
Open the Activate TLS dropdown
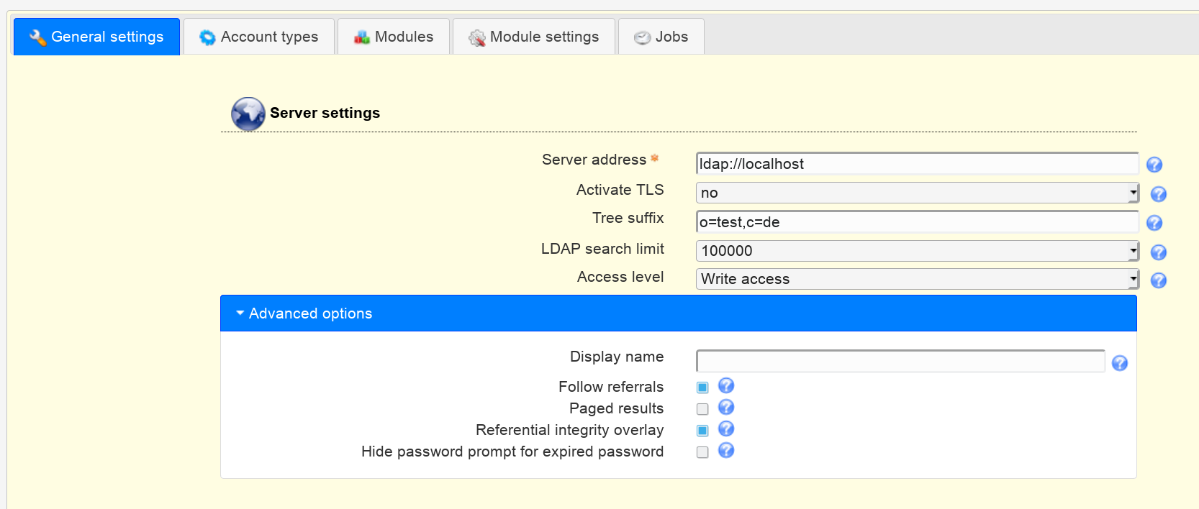pos(916,193)
